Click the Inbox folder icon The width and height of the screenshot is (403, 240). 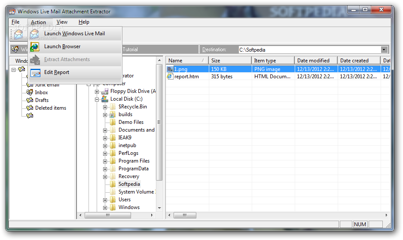(30, 92)
